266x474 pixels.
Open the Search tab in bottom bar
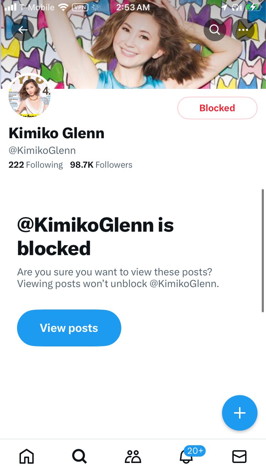click(79, 456)
